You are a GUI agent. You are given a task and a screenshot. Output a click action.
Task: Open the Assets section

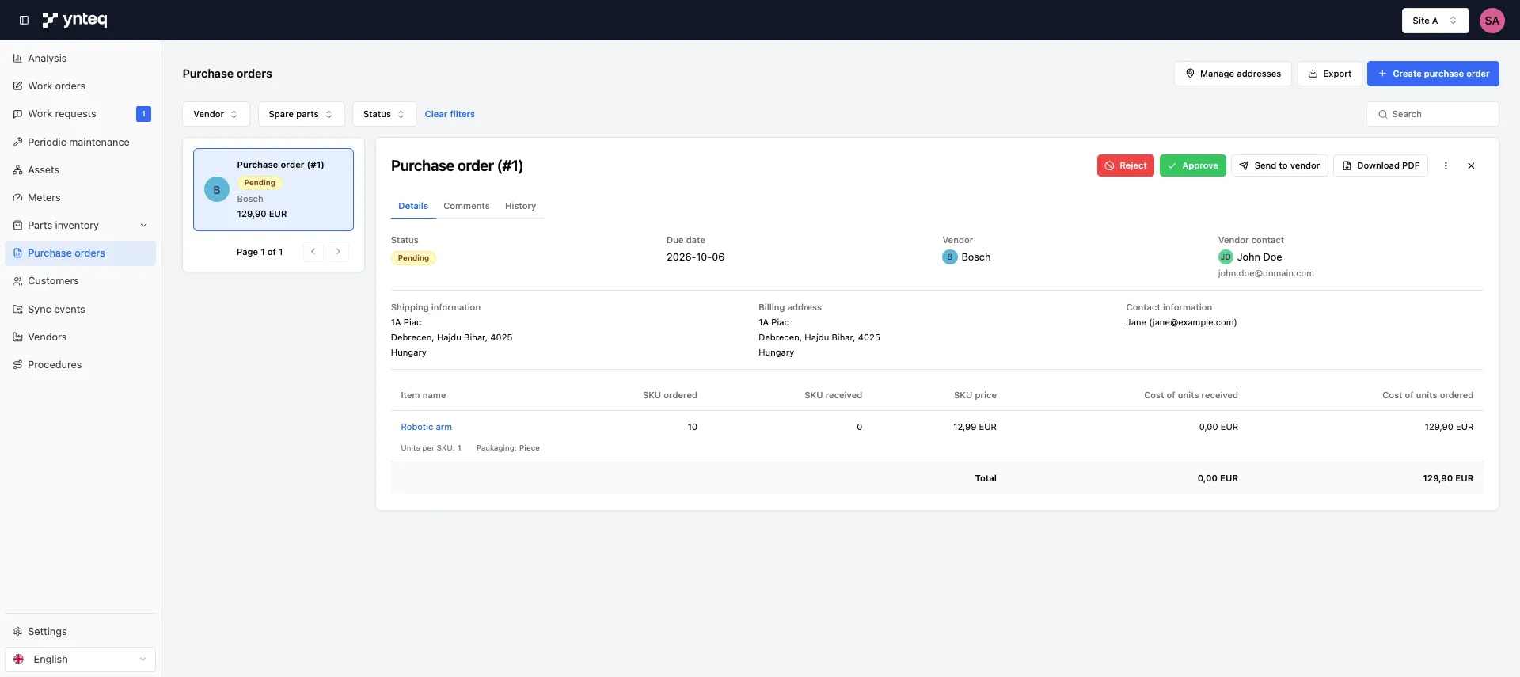80,170
